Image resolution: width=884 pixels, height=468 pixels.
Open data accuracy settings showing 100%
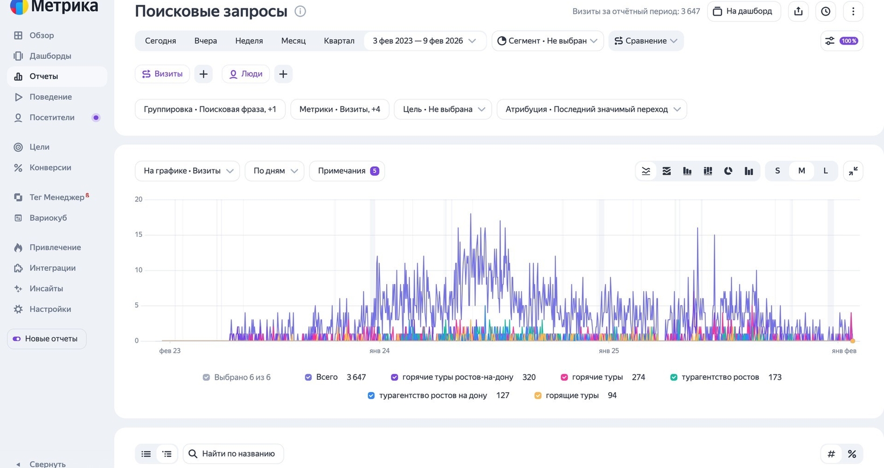[841, 41]
